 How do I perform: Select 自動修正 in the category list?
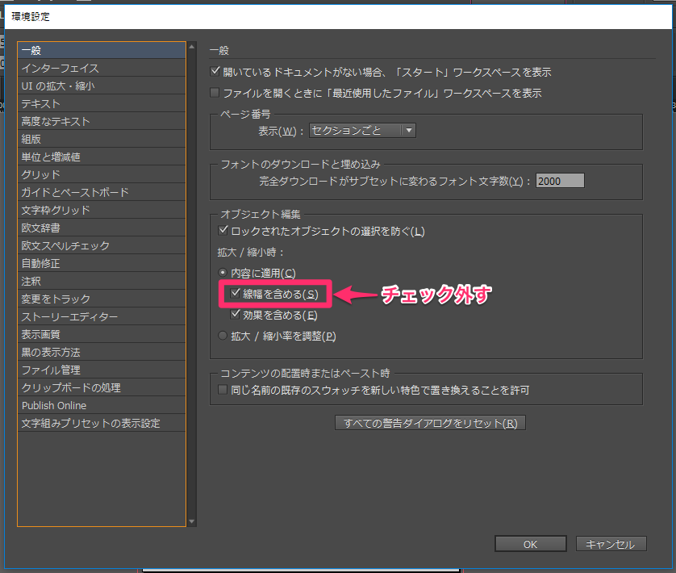point(102,263)
